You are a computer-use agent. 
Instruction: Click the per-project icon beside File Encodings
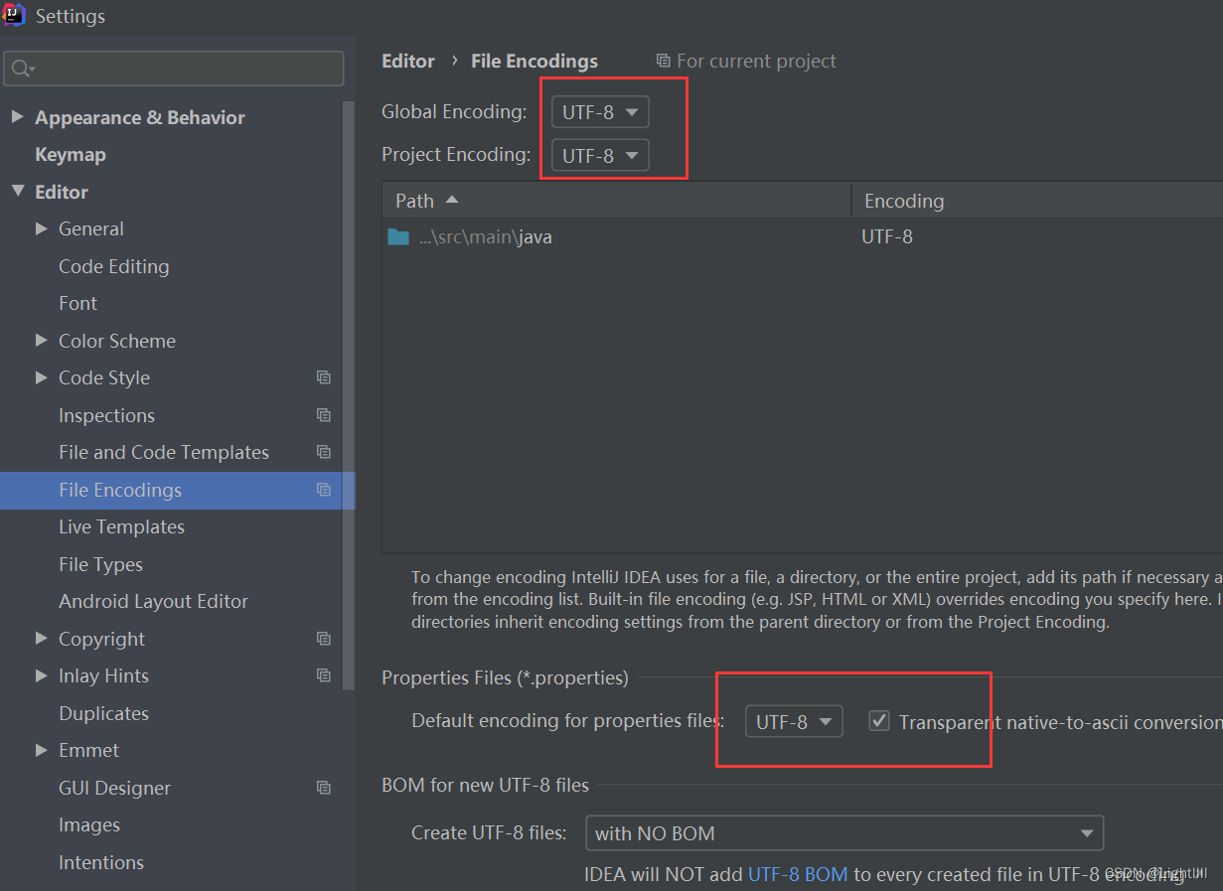[x=324, y=490]
